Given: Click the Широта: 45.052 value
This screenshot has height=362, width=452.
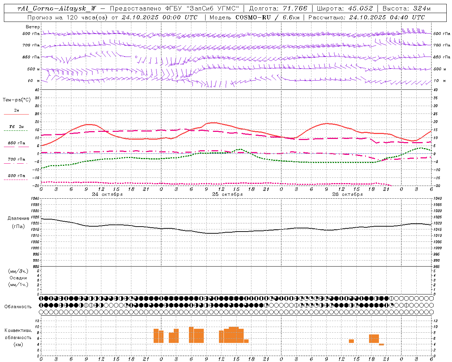Looking at the screenshot, I should (x=345, y=9).
